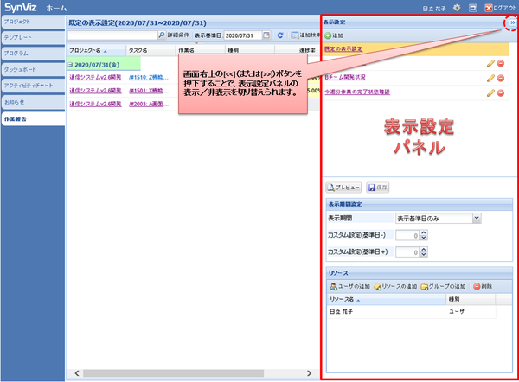Click the プレビュー button
Image resolution: width=519 pixels, height=382 pixels.
[343, 188]
